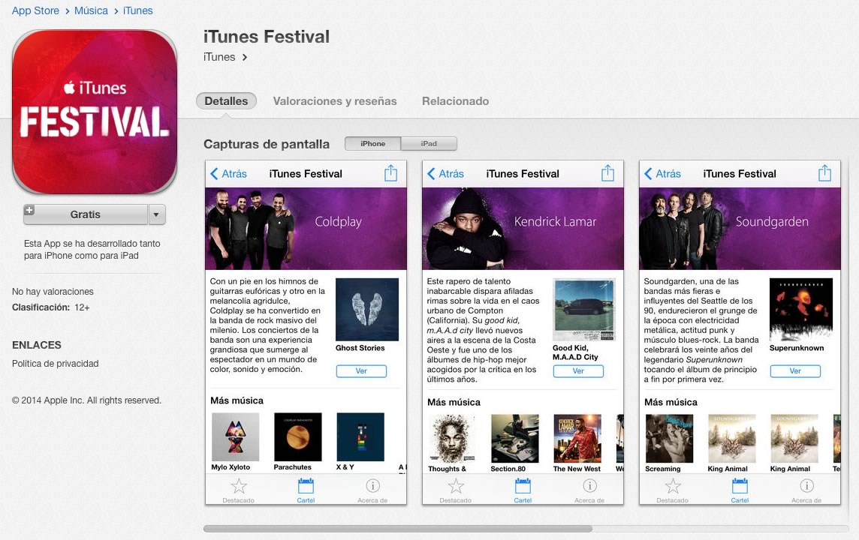
Task: Open Gratis button dropdown arrow
Action: pos(157,214)
